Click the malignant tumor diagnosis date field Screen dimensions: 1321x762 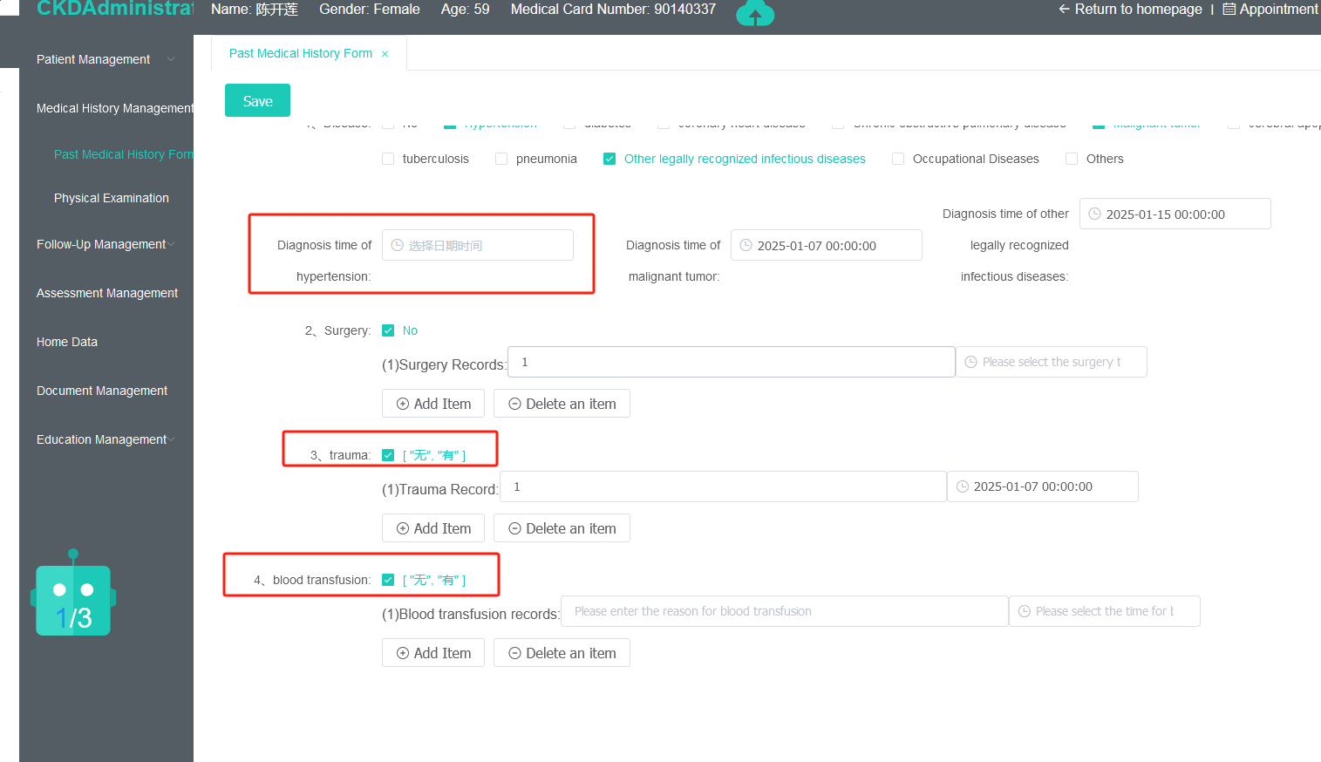point(827,245)
